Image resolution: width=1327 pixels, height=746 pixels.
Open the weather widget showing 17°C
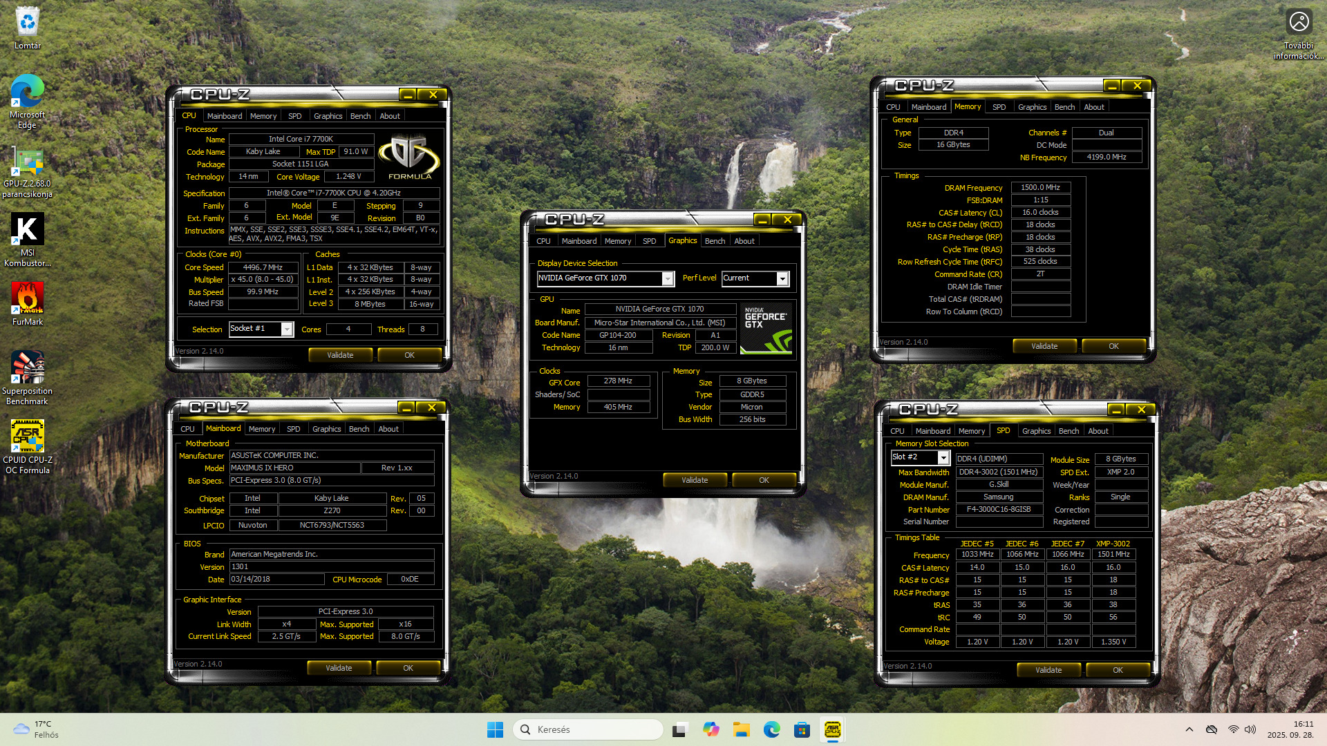[36, 729]
